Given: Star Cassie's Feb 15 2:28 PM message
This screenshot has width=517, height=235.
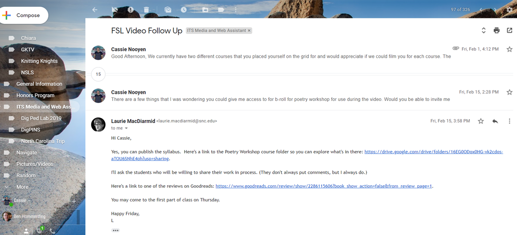Looking at the screenshot, I should [509, 92].
